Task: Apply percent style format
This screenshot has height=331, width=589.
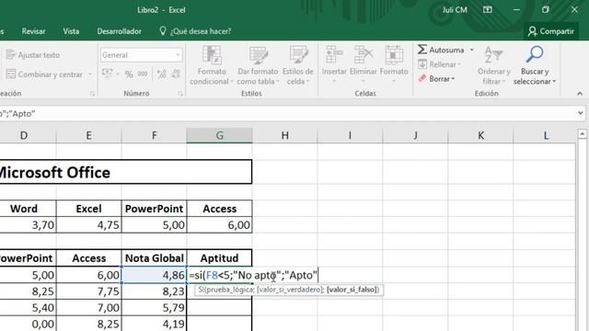Action: coord(129,74)
